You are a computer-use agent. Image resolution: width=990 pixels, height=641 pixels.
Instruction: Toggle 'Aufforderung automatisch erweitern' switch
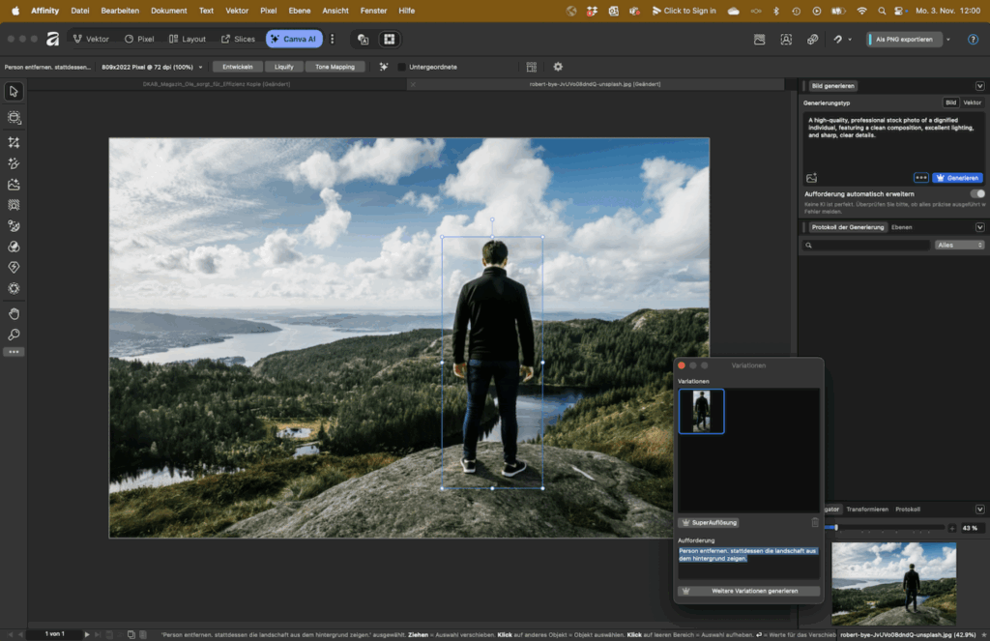(976, 194)
